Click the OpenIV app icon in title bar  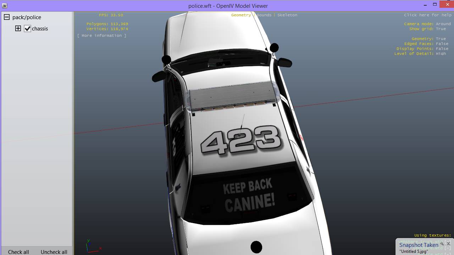coord(5,6)
